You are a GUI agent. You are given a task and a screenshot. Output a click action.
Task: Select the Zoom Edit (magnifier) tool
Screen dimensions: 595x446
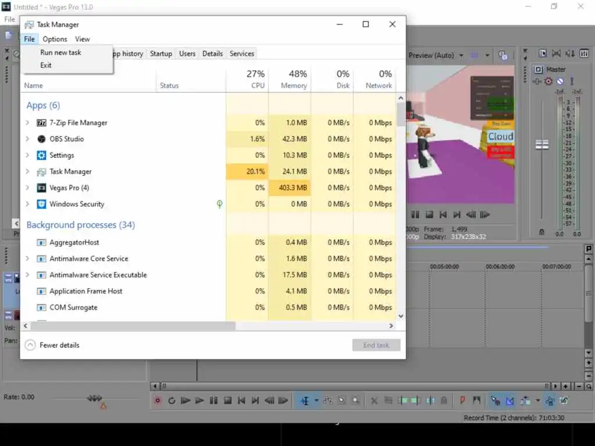(356, 401)
